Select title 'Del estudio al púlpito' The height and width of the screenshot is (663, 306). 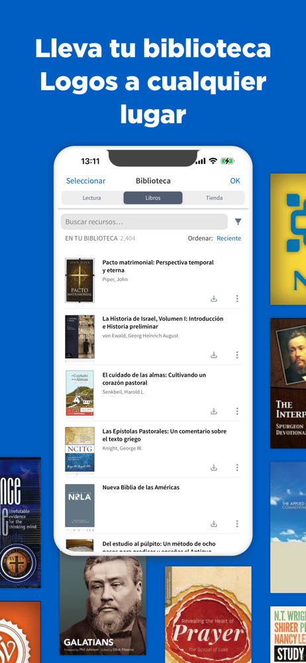160,547
